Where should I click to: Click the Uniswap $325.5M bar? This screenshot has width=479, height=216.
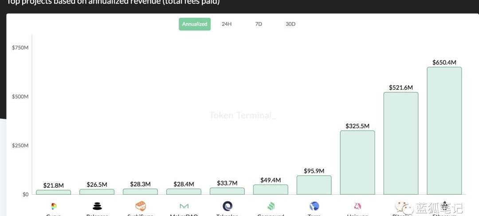pyautogui.click(x=357, y=162)
